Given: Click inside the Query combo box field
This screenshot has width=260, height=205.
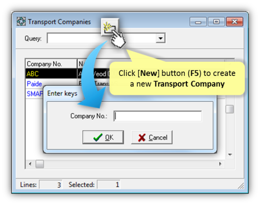Looking at the screenshot, I should tap(106, 38).
